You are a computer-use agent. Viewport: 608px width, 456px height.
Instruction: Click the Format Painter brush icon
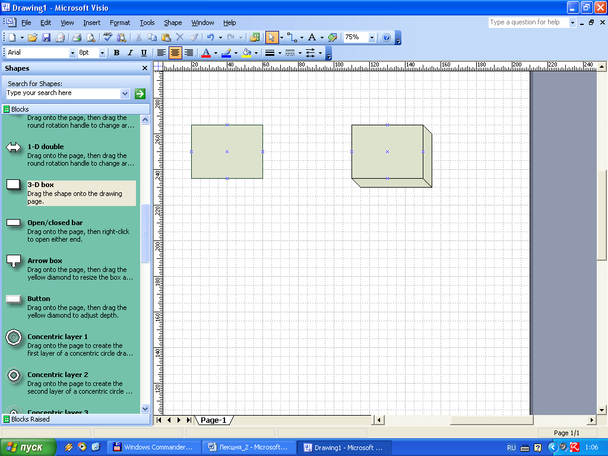point(194,37)
